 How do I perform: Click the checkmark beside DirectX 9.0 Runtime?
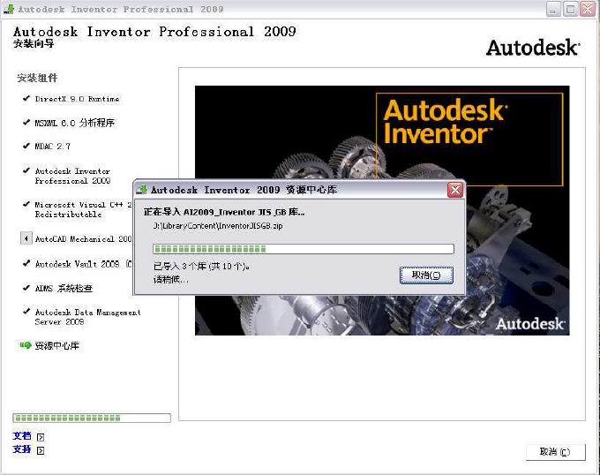click(26, 98)
